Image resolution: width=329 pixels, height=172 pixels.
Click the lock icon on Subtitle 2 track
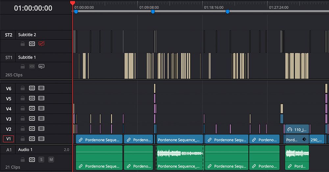(23, 44)
